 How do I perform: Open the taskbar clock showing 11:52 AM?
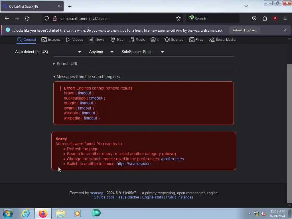coord(277,214)
